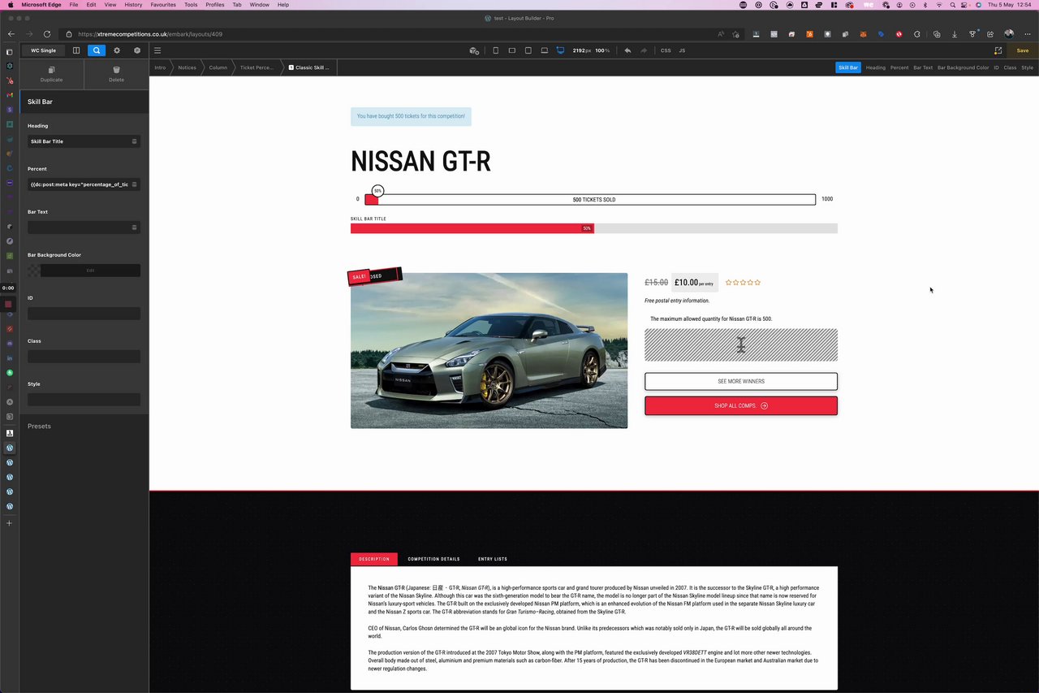Viewport: 1039px width, 693px height.
Task: Open the hexagon components icon
Action: point(137,50)
